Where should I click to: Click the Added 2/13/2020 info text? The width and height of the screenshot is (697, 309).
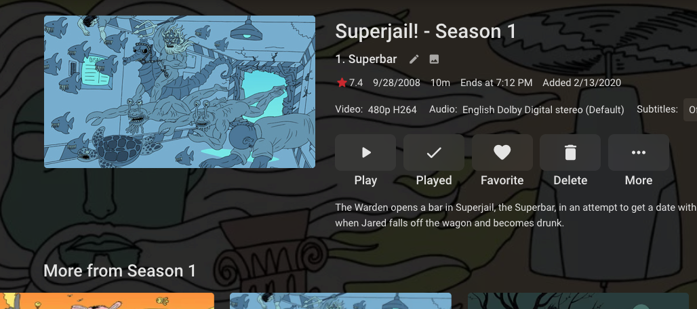(x=582, y=83)
